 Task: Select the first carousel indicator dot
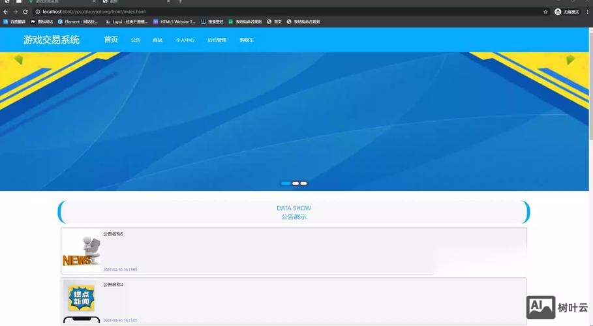click(x=286, y=183)
